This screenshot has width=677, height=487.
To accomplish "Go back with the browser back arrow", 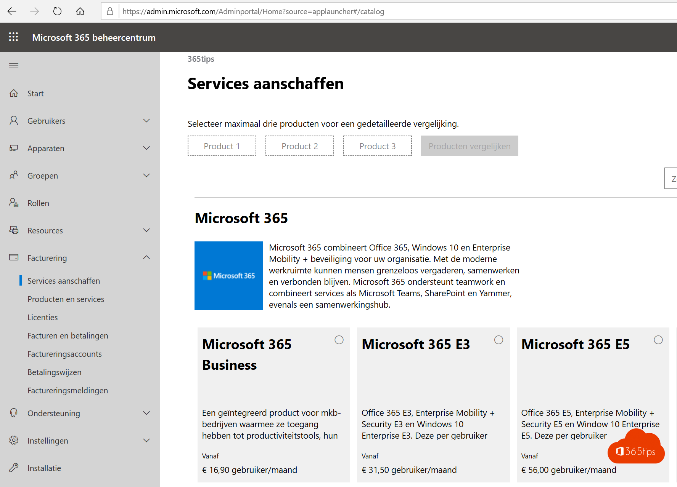I will click(12, 11).
